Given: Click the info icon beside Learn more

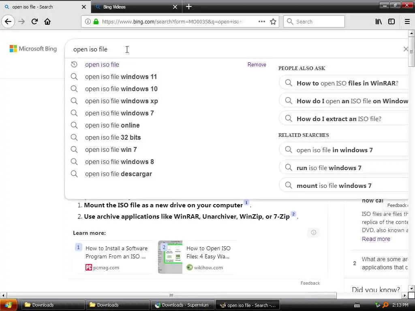Looking at the screenshot, I should coord(314,232).
